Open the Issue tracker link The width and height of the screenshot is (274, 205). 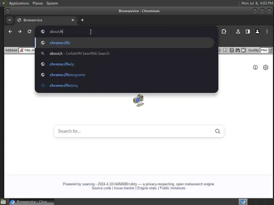click(x=124, y=188)
